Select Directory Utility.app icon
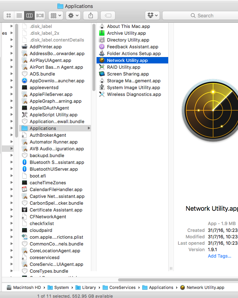Viewport: 238px width, 298px height. [102, 40]
